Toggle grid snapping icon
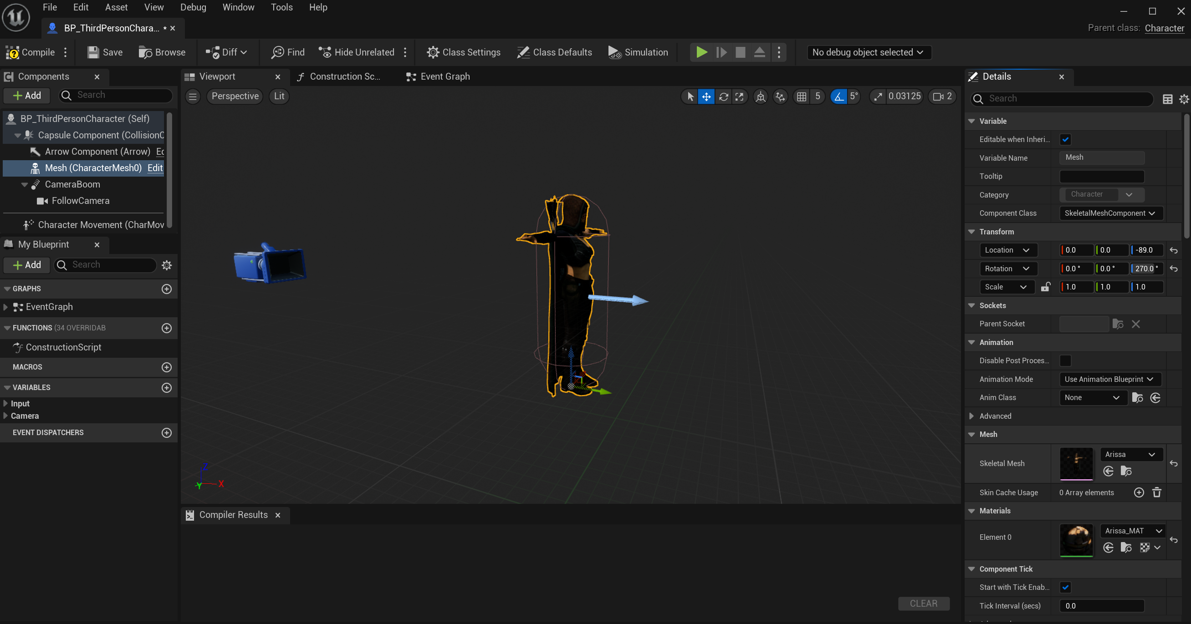The width and height of the screenshot is (1191, 624). [x=802, y=96]
